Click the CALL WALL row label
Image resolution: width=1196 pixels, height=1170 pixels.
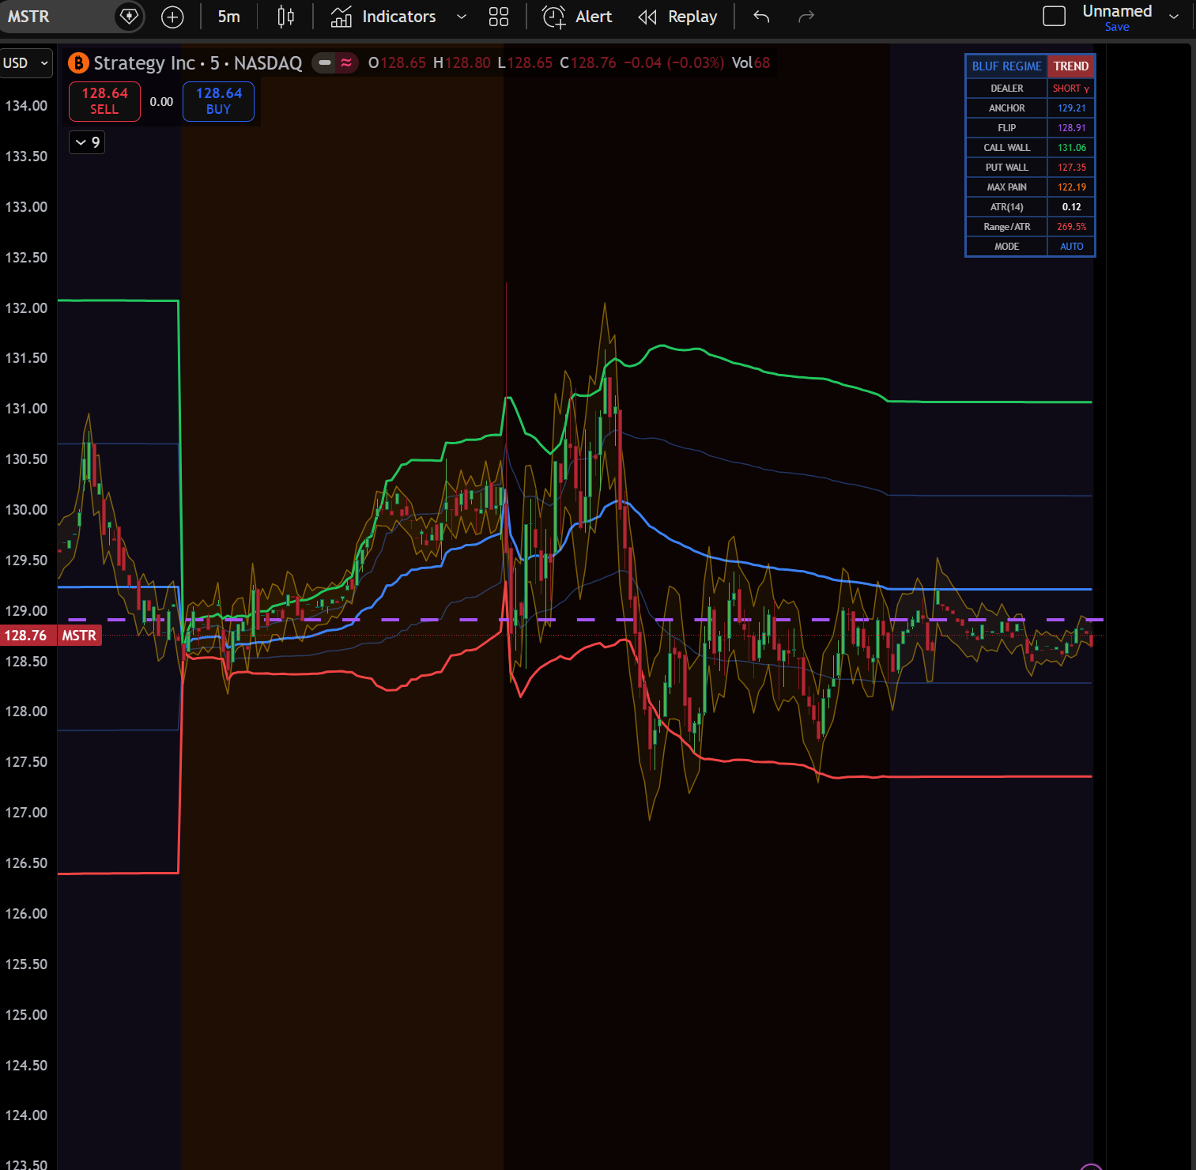coord(1006,148)
